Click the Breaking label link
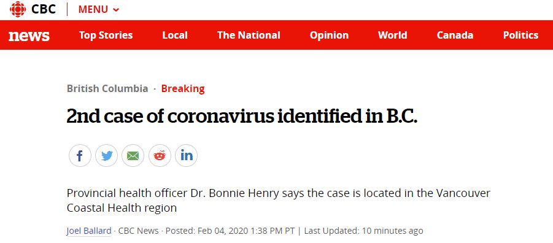This screenshot has width=553, height=243. 183,88
